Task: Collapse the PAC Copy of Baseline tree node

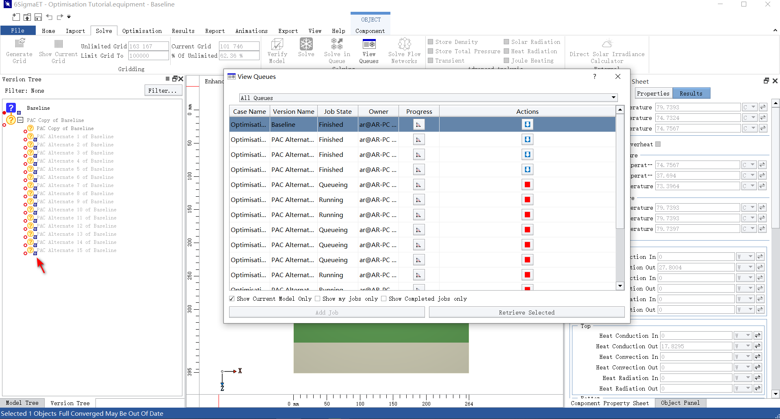Action: pyautogui.click(x=20, y=120)
